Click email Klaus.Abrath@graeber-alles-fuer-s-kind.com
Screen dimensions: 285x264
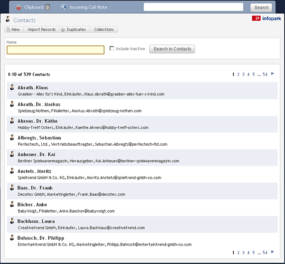click(x=124, y=94)
